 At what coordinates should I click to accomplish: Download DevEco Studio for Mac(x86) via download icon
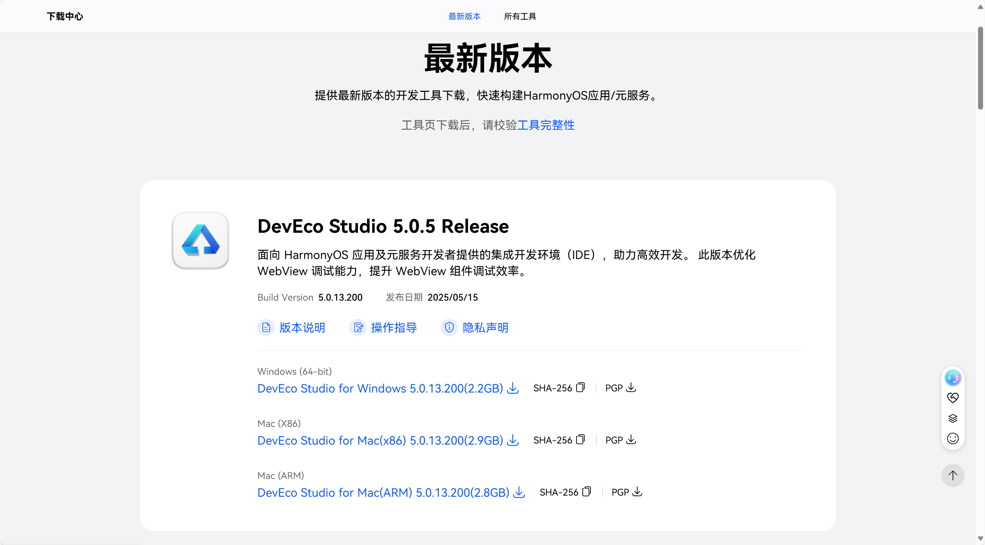coord(512,440)
